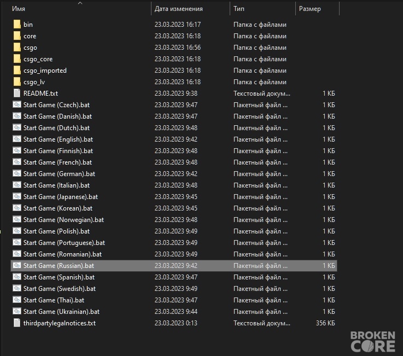This screenshot has width=403, height=356.
Task: Click the date 23.03.2023 9:44 for the Ukrainian launcher
Action: (176, 312)
